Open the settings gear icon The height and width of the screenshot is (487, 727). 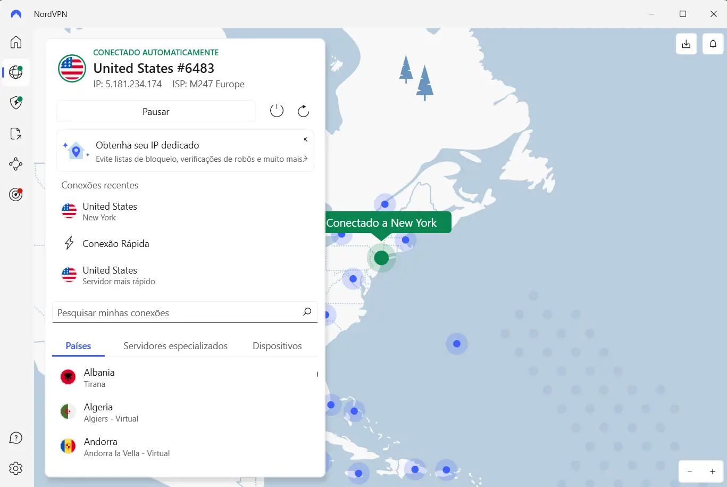point(16,468)
